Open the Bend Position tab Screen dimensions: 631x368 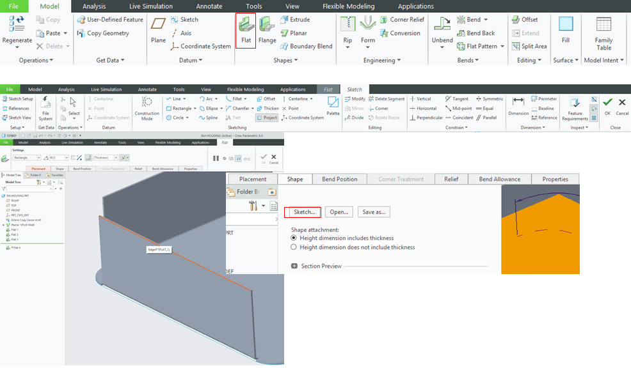[x=344, y=180]
